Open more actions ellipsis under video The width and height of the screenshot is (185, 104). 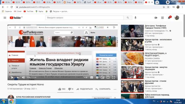click(x=115, y=89)
